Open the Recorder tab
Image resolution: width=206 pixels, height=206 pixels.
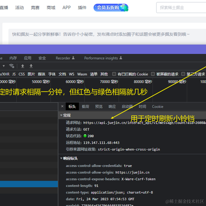65,58
